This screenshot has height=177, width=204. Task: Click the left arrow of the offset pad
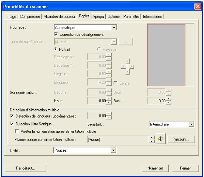coord(123,67)
